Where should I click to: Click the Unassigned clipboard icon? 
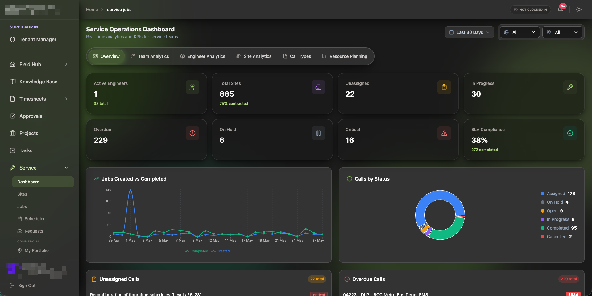(444, 87)
